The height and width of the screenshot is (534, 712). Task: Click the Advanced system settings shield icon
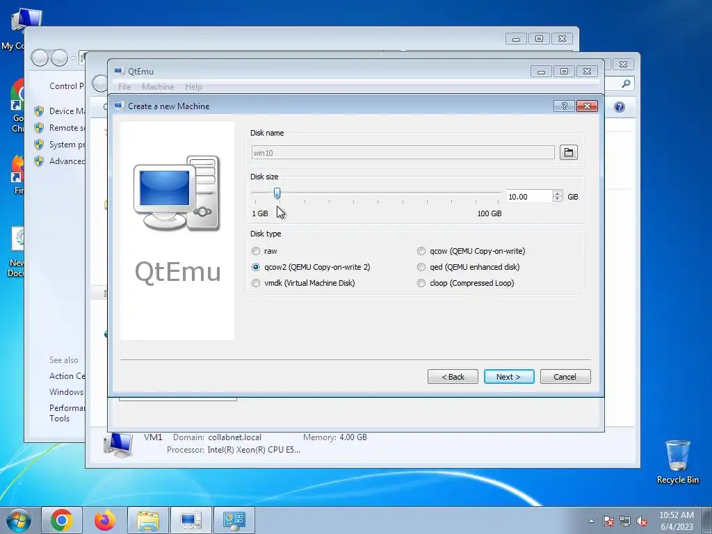[x=39, y=161]
